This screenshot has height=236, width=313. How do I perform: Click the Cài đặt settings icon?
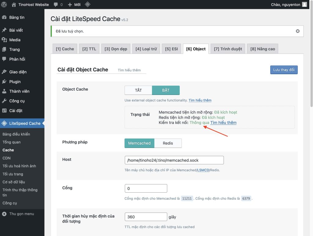[x=4, y=111]
